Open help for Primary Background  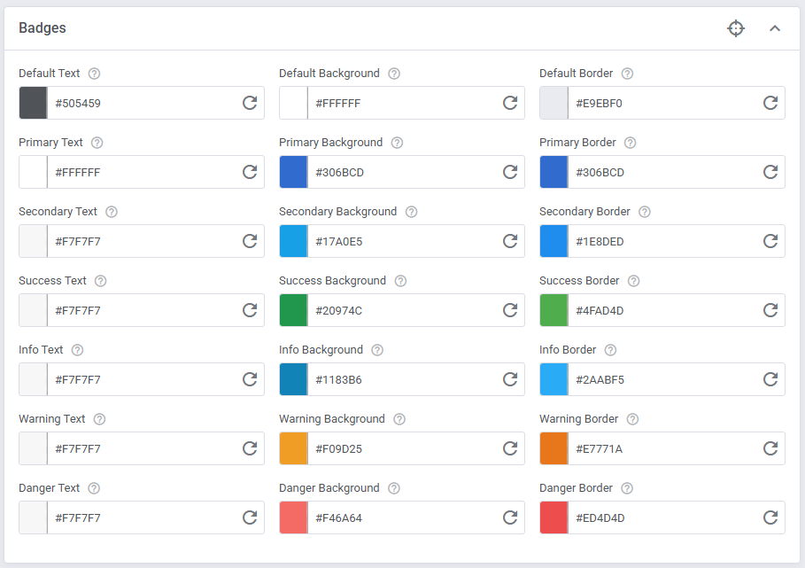pyautogui.click(x=397, y=143)
